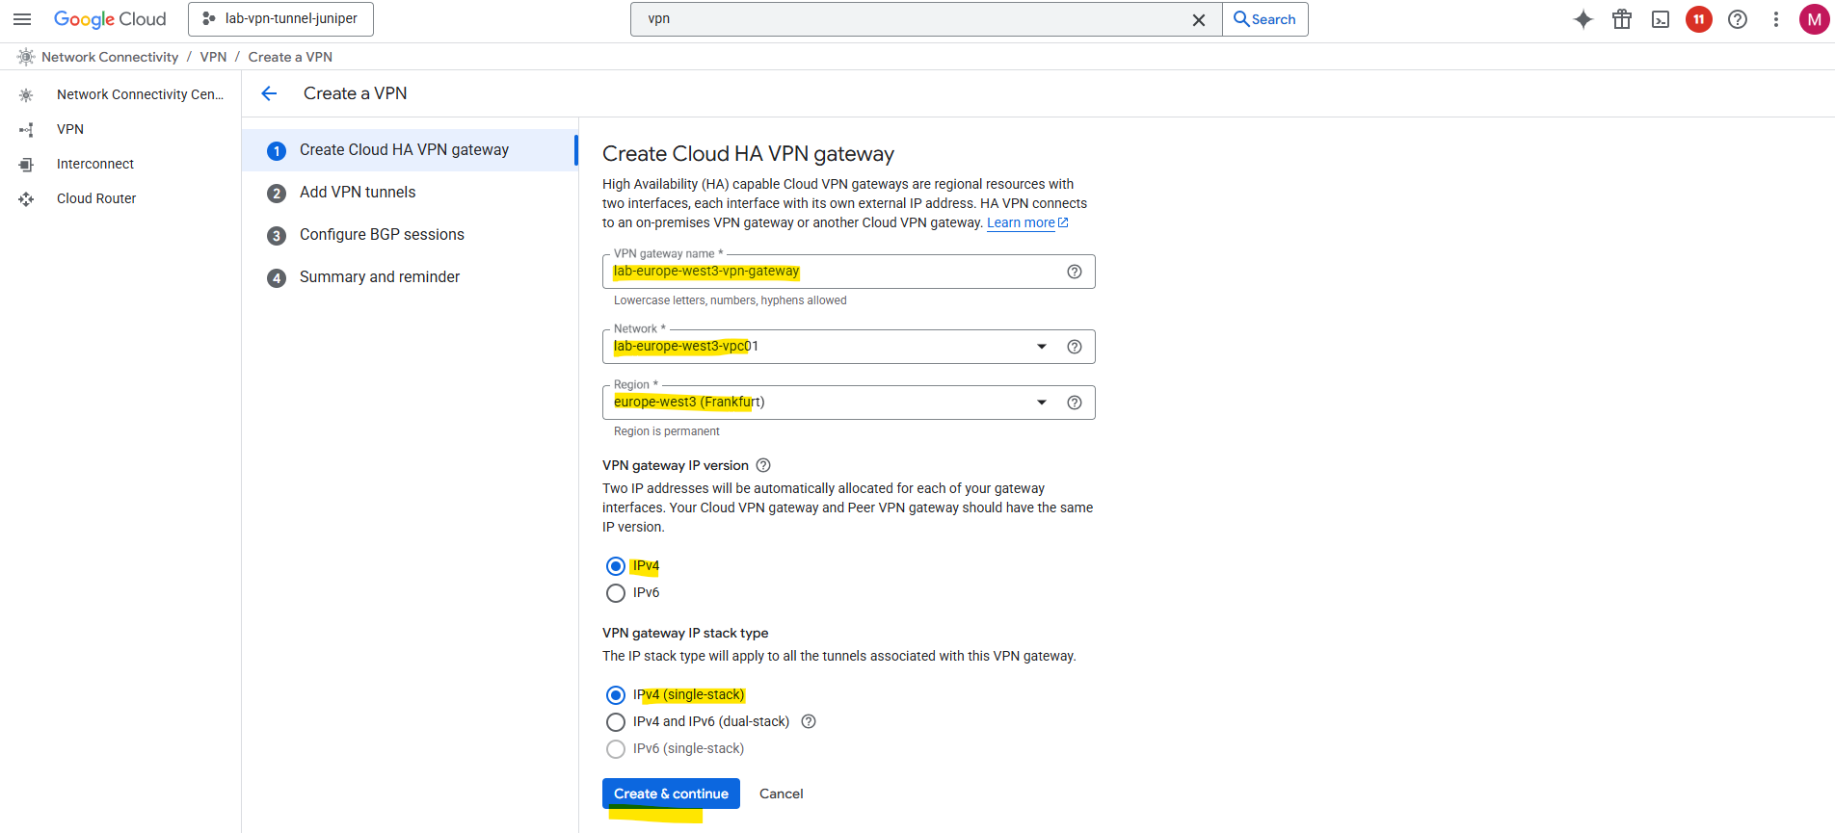1835x833 pixels.
Task: Click the Network Connectivity product icon in breadcrumb
Action: pyautogui.click(x=26, y=57)
